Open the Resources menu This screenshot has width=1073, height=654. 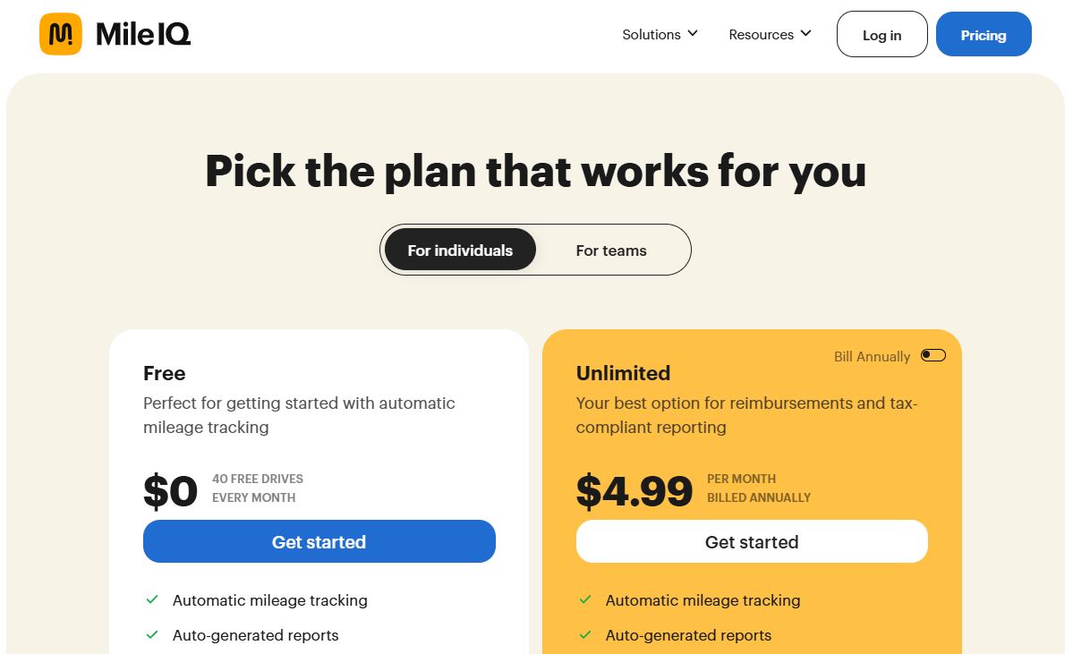click(762, 34)
